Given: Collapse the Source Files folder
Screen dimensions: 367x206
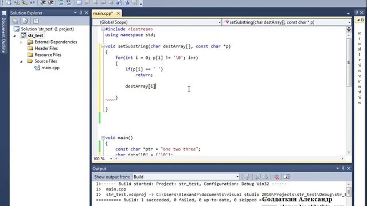Looking at the screenshot, I should [21, 62].
